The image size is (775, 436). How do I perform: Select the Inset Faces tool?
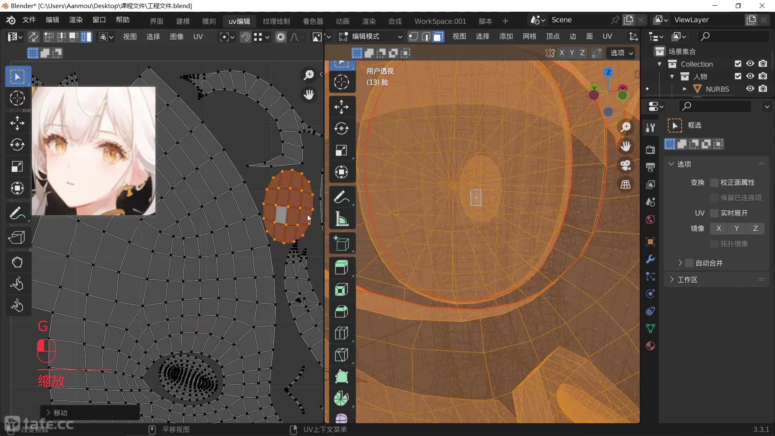coord(341,290)
